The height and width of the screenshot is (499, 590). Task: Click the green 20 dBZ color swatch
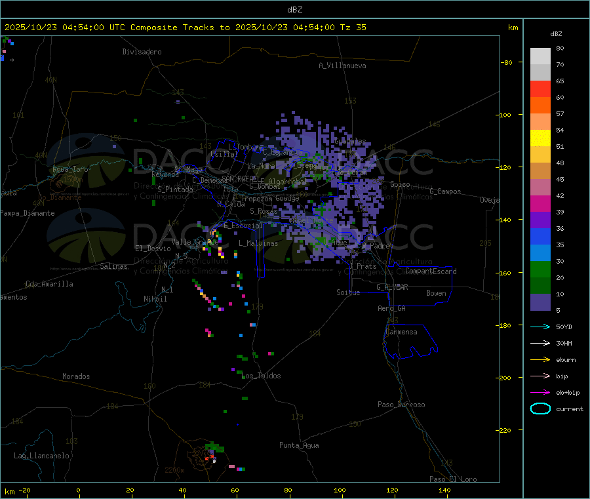click(540, 269)
